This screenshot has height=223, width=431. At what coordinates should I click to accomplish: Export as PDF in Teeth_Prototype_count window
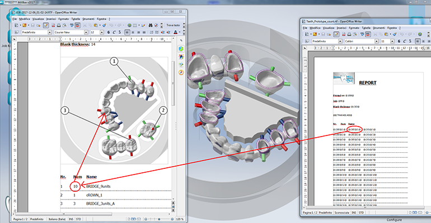click(x=344, y=34)
